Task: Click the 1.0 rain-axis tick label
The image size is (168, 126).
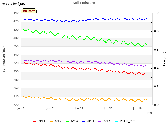Action: pyautogui.click(x=156, y=13)
